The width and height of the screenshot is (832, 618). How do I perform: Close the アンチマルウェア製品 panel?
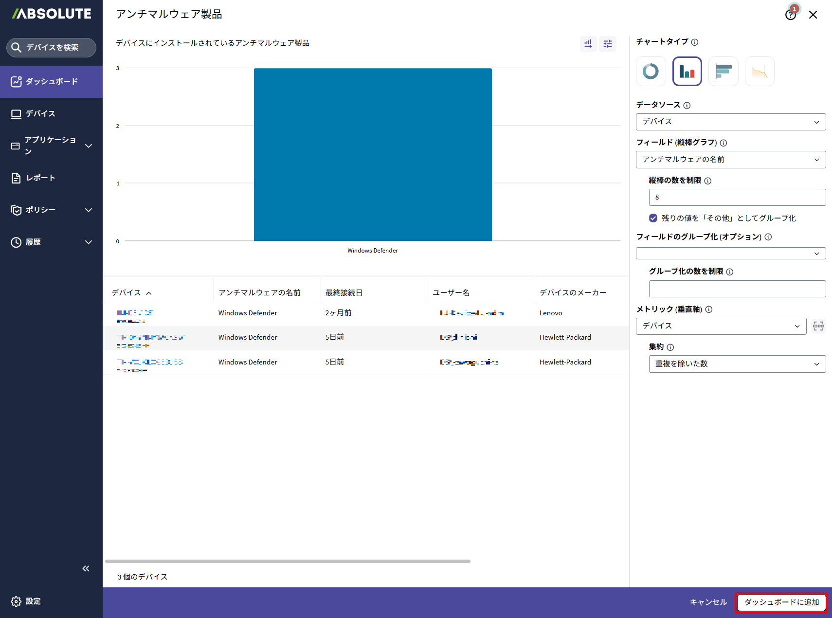pos(813,15)
